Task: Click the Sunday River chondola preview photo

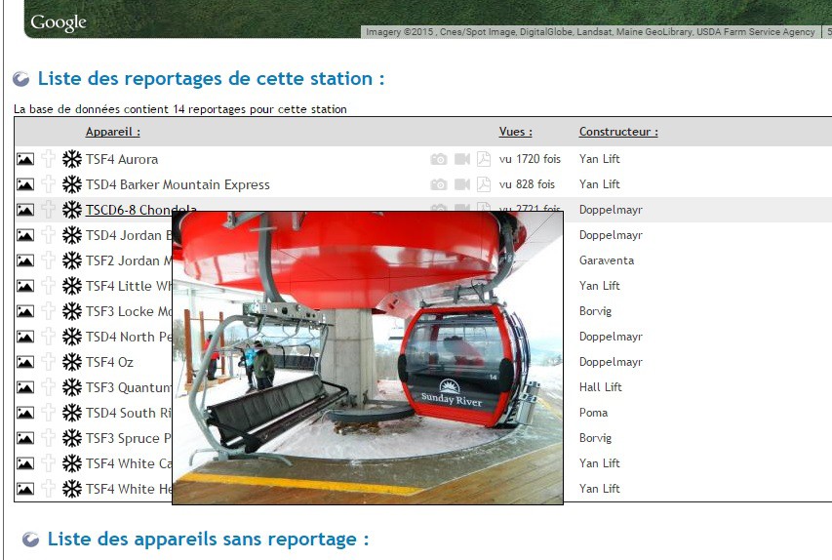Action: 367,358
